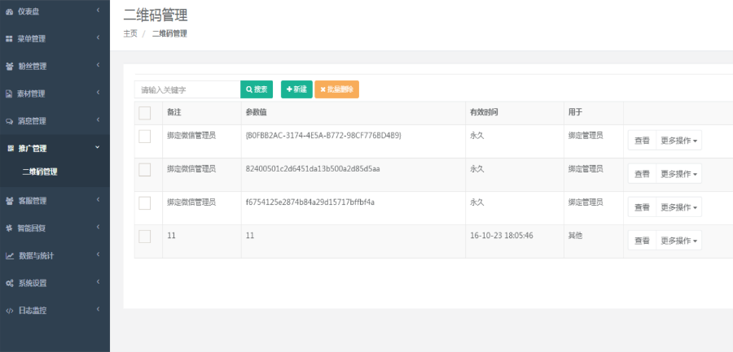Click the users icon beside 粉丝管理
The height and width of the screenshot is (352, 733).
pyautogui.click(x=9, y=67)
